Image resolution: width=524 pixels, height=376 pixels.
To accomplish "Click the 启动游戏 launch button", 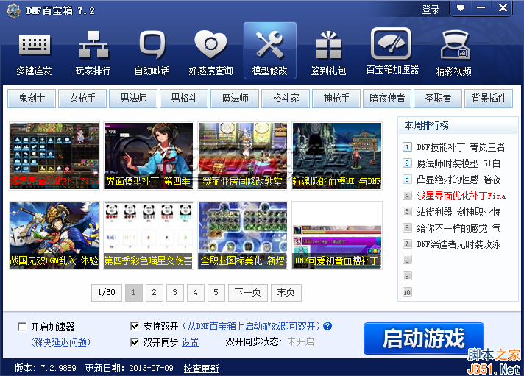I will pyautogui.click(x=424, y=338).
